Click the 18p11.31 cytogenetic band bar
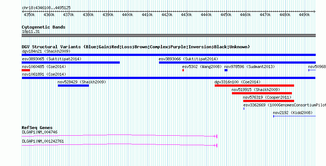The height and width of the screenshot is (166, 326). [x=168, y=35]
